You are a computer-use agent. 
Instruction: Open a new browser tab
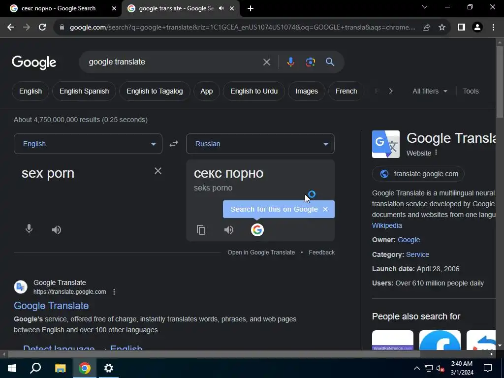251,8
